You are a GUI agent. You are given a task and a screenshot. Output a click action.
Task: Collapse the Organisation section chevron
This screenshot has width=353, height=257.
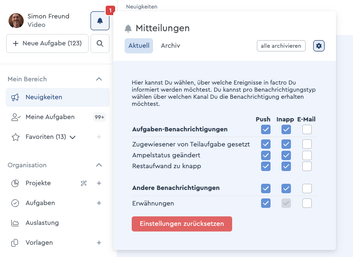pyautogui.click(x=99, y=165)
